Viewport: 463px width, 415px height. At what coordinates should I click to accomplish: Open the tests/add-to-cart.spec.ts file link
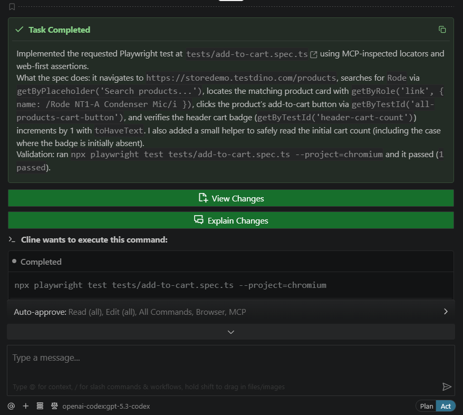pyautogui.click(x=247, y=54)
